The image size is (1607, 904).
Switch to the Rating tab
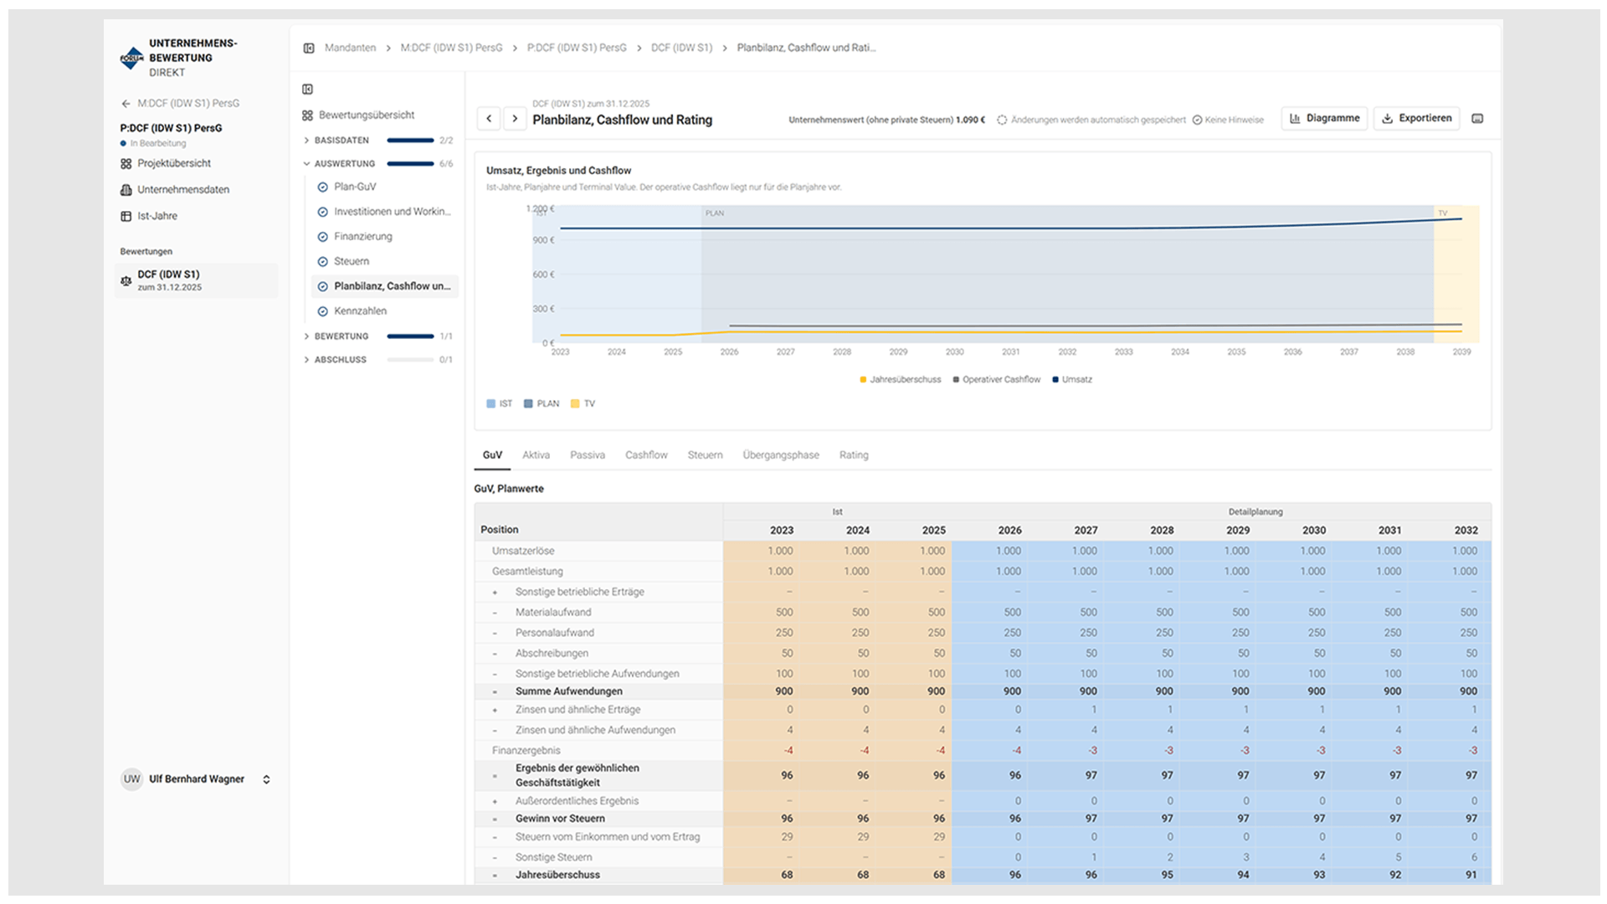coord(854,455)
